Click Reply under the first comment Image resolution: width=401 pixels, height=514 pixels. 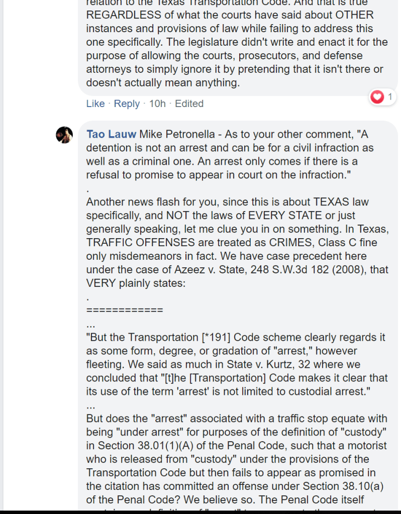pyautogui.click(x=127, y=104)
